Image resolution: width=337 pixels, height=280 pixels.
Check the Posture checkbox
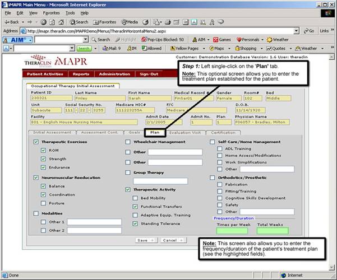pyautogui.click(x=44, y=203)
